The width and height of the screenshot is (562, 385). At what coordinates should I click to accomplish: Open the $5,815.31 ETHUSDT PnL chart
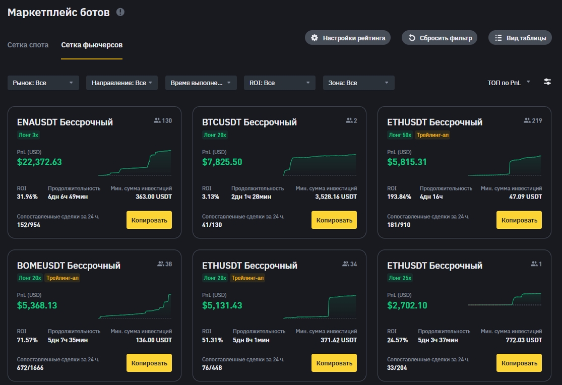coord(505,165)
